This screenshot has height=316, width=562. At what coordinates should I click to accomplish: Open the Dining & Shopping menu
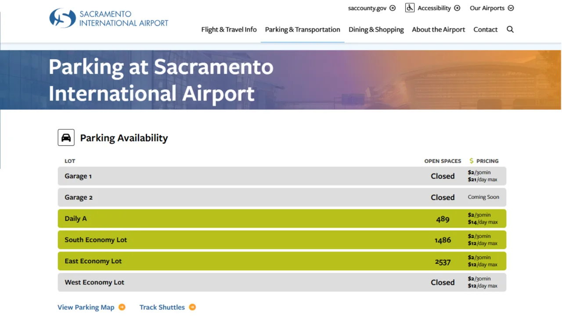(376, 29)
